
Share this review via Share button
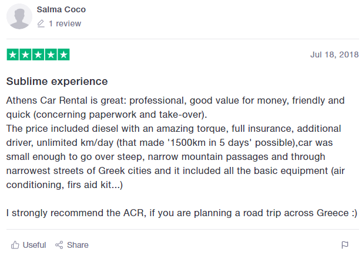[x=72, y=245]
